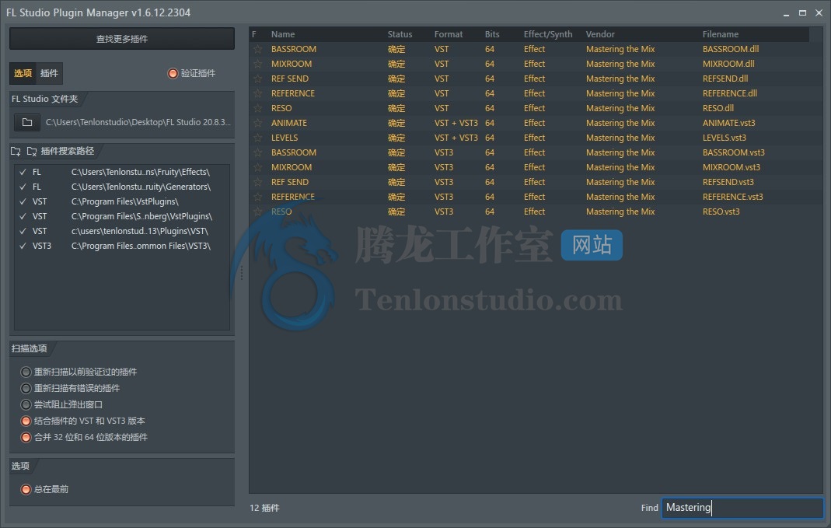Toggle 验证插件 verify plugins option
The width and height of the screenshot is (831, 528).
[x=173, y=73]
